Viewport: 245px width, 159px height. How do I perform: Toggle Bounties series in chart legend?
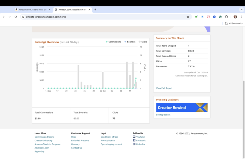[x=130, y=42]
